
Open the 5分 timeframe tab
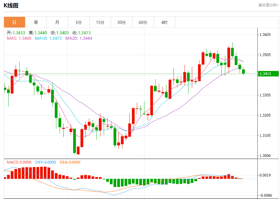pyautogui.click(x=79, y=22)
